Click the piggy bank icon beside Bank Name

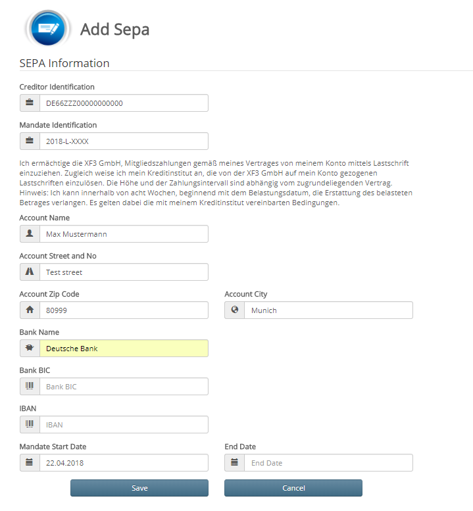point(30,349)
